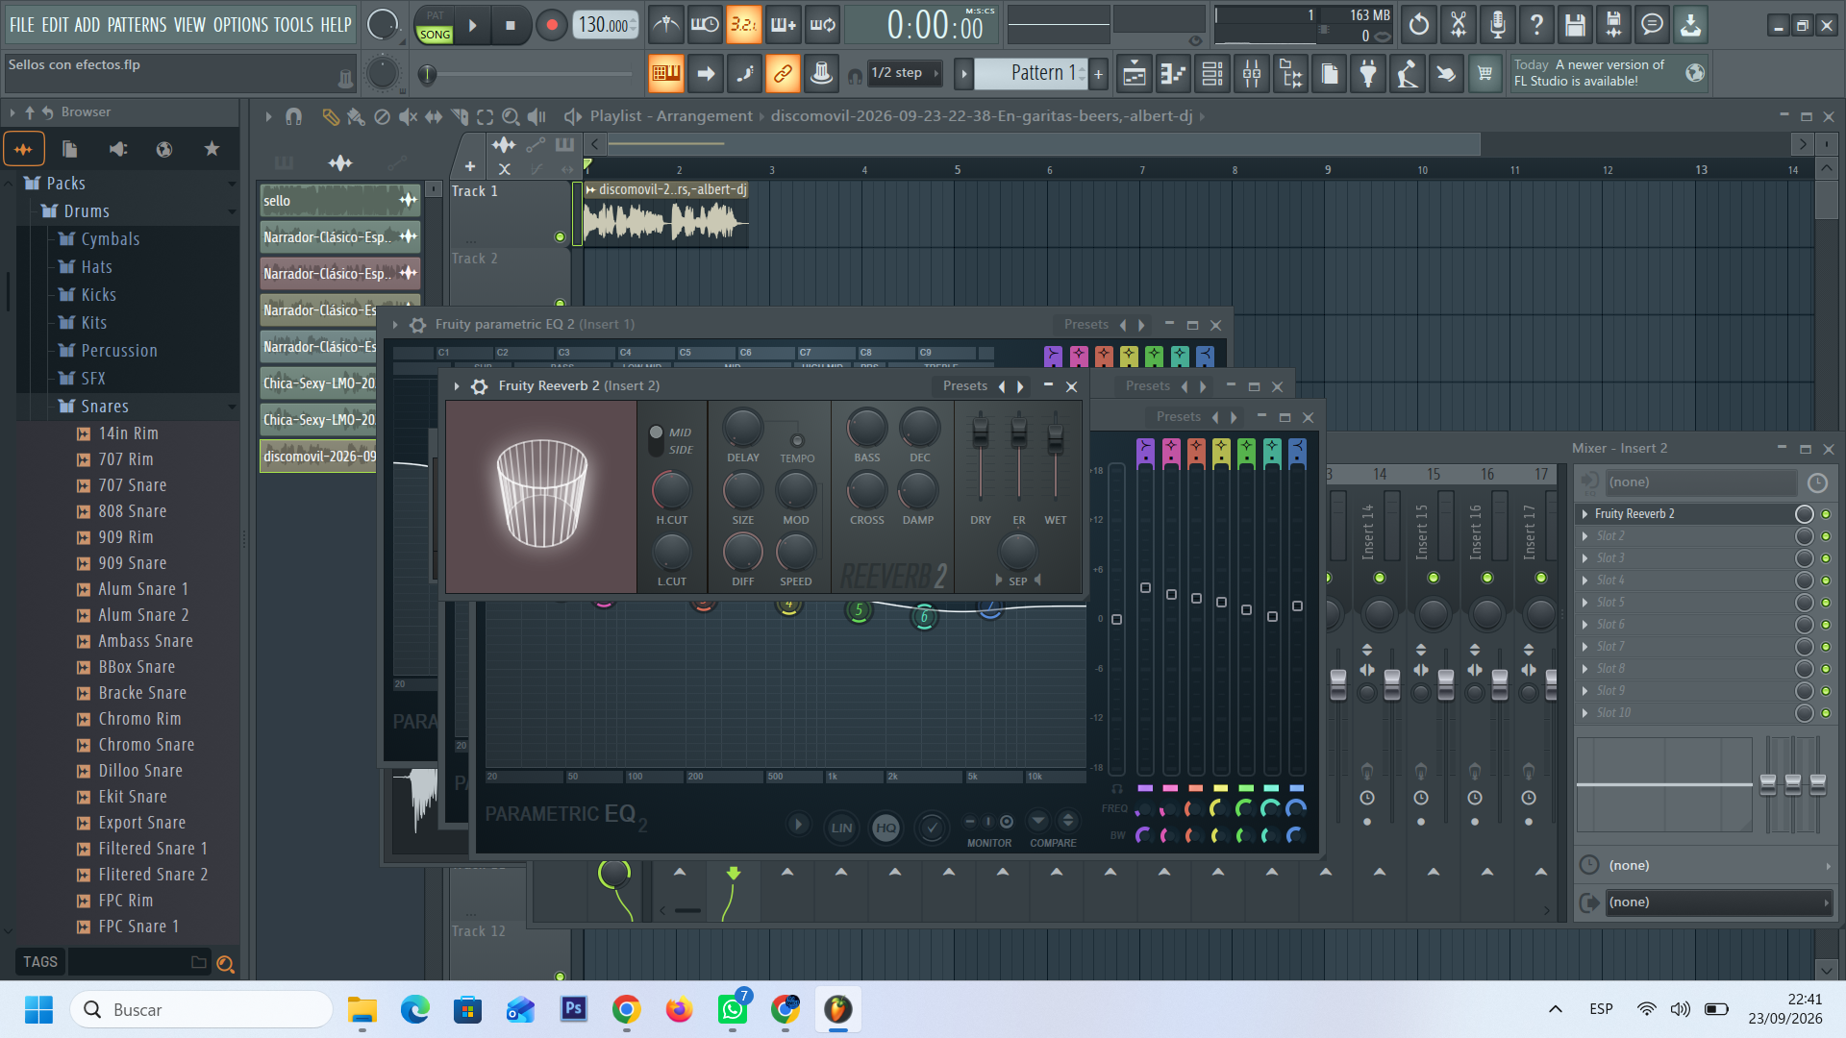Screen dimensions: 1846x1038
Task: Select the Mute tool in Playlist
Action: click(x=408, y=116)
